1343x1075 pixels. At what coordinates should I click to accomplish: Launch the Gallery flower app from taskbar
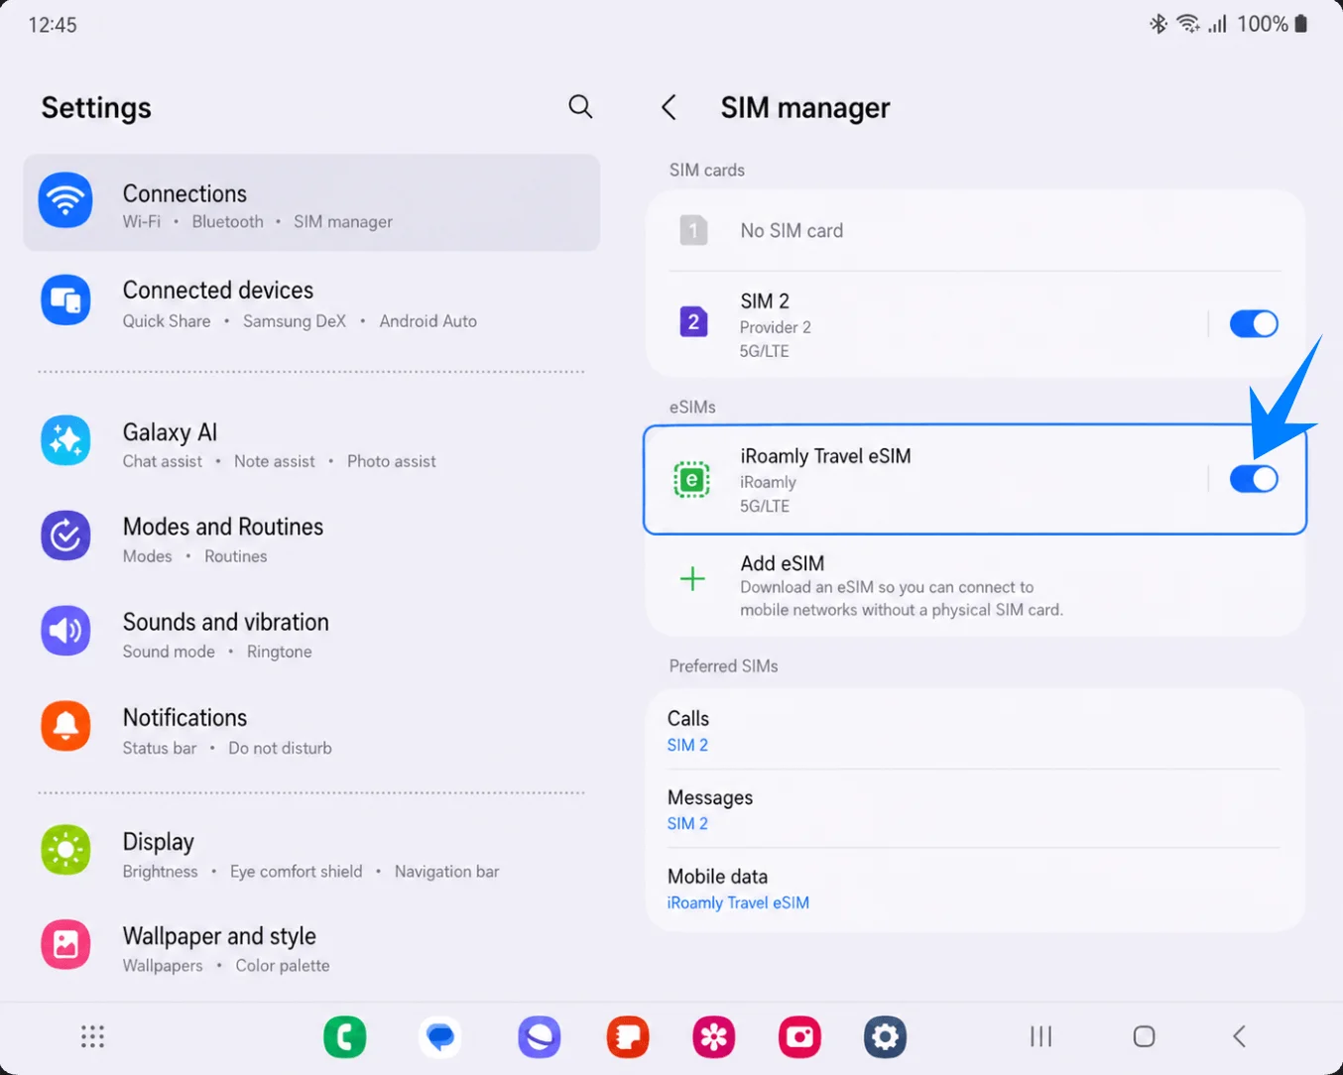(714, 1037)
